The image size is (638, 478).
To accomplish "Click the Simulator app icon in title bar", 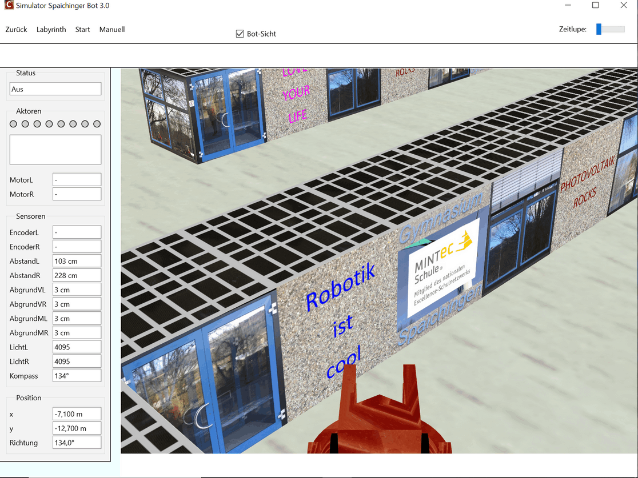I will (8, 6).
